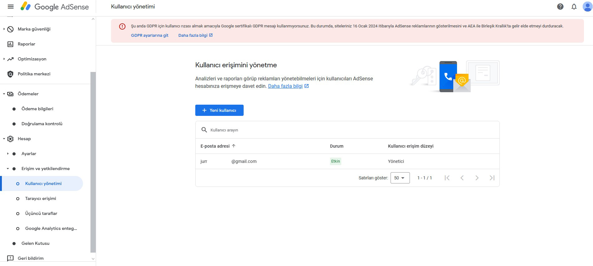
Task: Follow the GDPR ayarlarına git link
Action: tap(150, 35)
